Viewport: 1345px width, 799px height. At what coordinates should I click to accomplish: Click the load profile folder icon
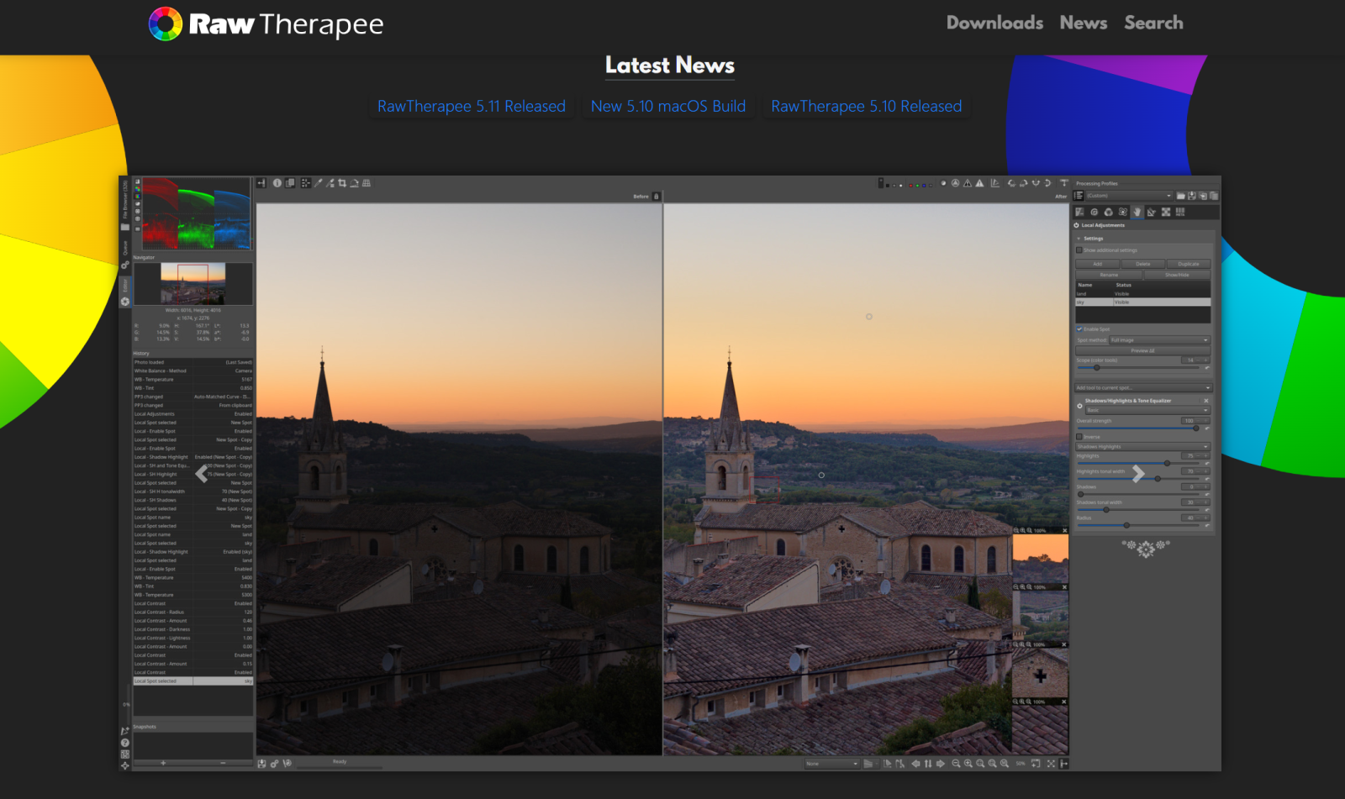point(1181,196)
